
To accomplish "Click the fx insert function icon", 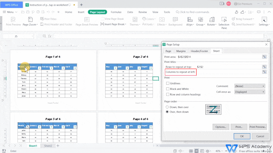I will (x=49, y=36).
